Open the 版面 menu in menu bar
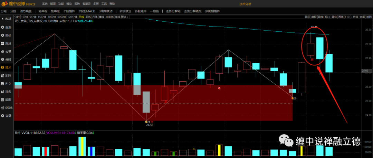This screenshot has height=158, width=373. point(53,4)
